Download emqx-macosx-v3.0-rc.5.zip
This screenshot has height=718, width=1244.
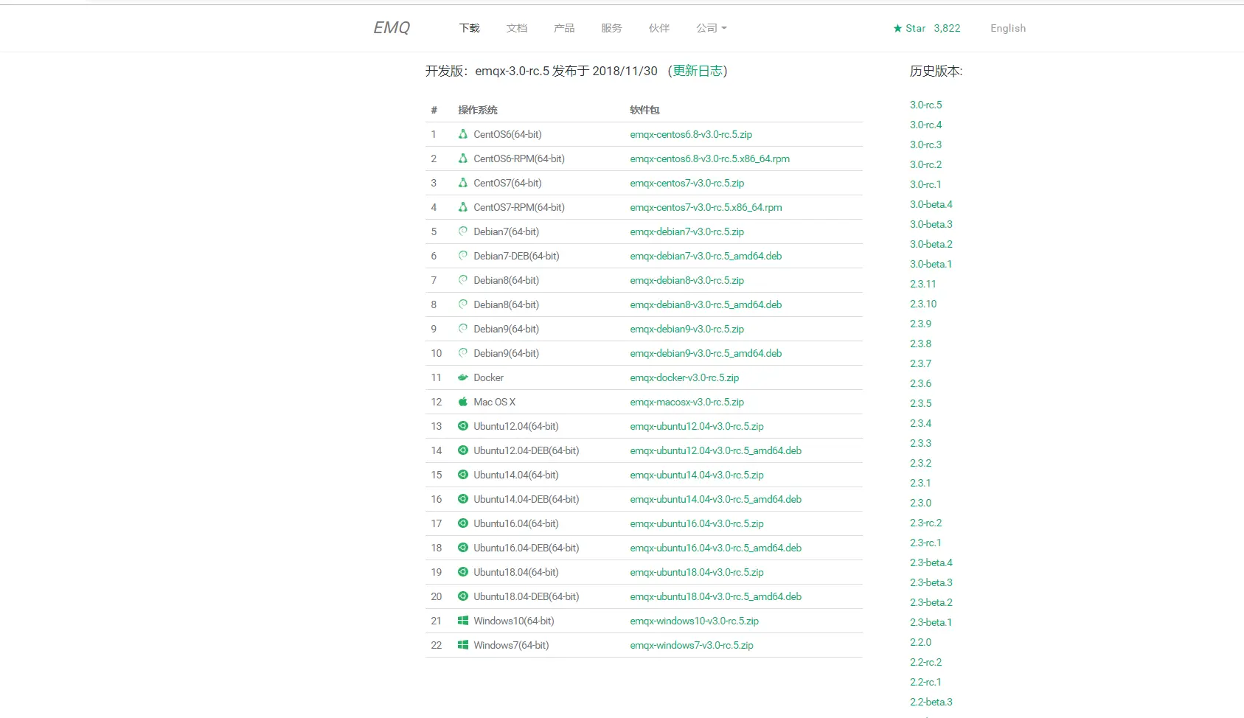click(687, 402)
